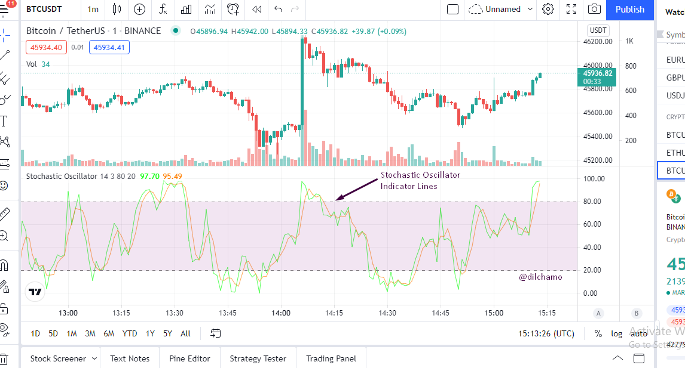Open the emoji icons tool
This screenshot has width=685, height=368.
(4, 185)
